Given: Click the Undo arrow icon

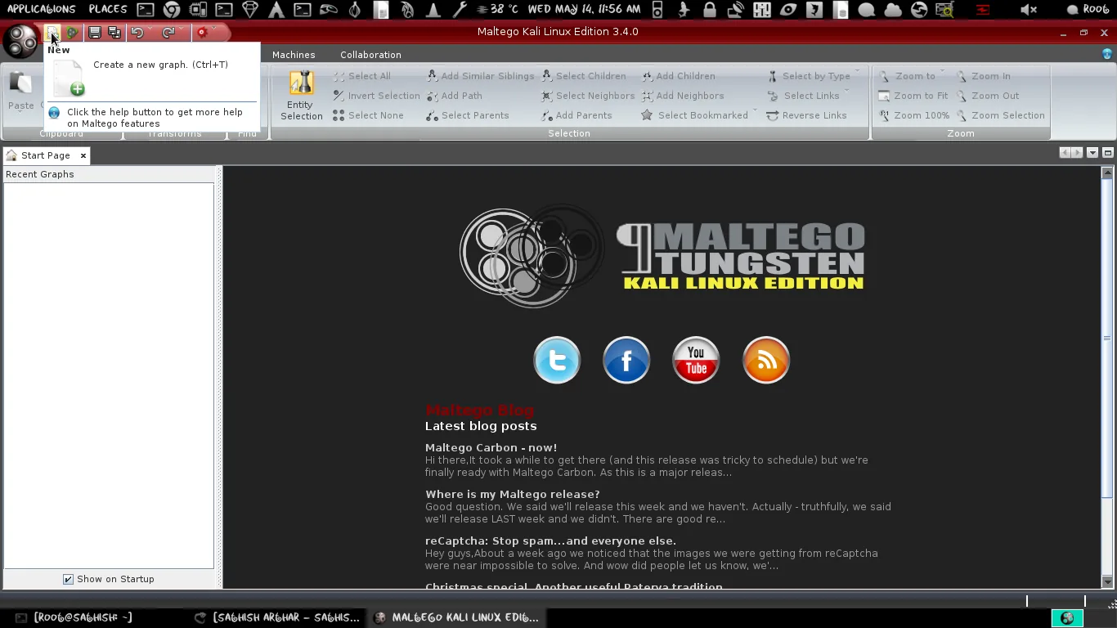Looking at the screenshot, I should tap(137, 32).
